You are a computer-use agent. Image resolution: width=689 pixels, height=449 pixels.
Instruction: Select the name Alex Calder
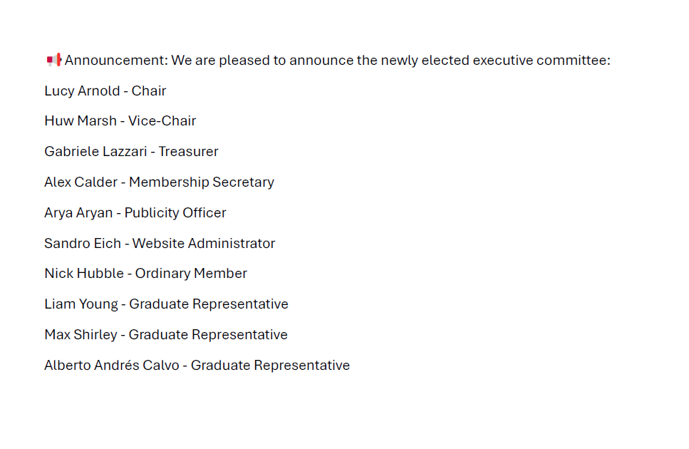point(81,182)
